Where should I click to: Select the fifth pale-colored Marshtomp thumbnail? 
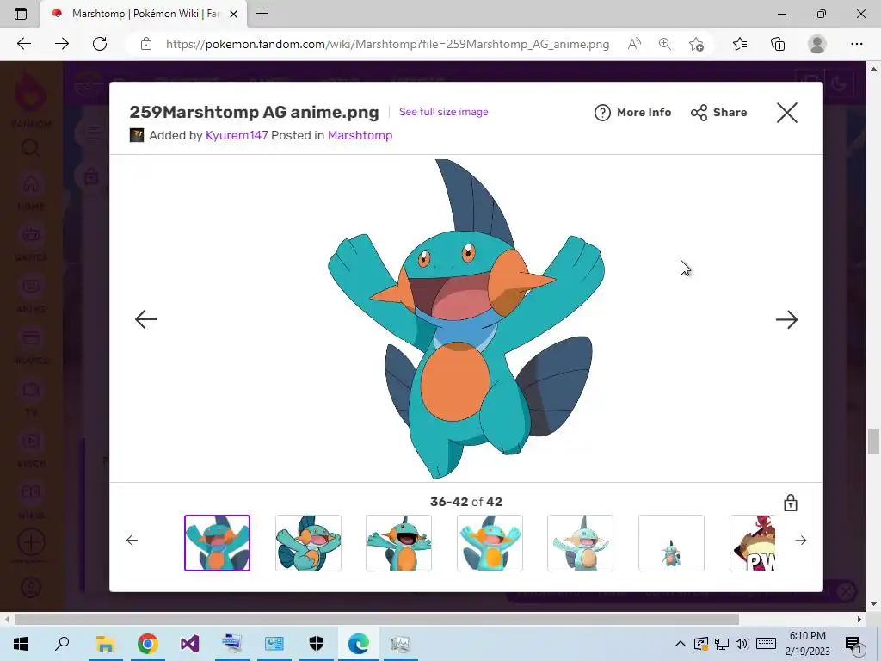(x=581, y=543)
